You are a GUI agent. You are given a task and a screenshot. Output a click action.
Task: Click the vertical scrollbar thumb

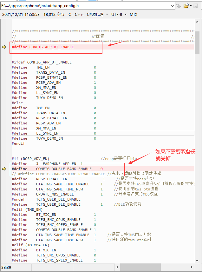(197, 43)
